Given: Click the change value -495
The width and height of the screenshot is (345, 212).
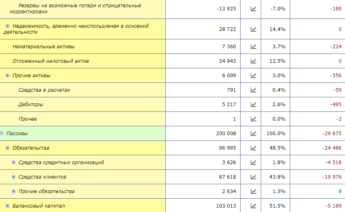Looking at the screenshot, I should [x=336, y=105].
